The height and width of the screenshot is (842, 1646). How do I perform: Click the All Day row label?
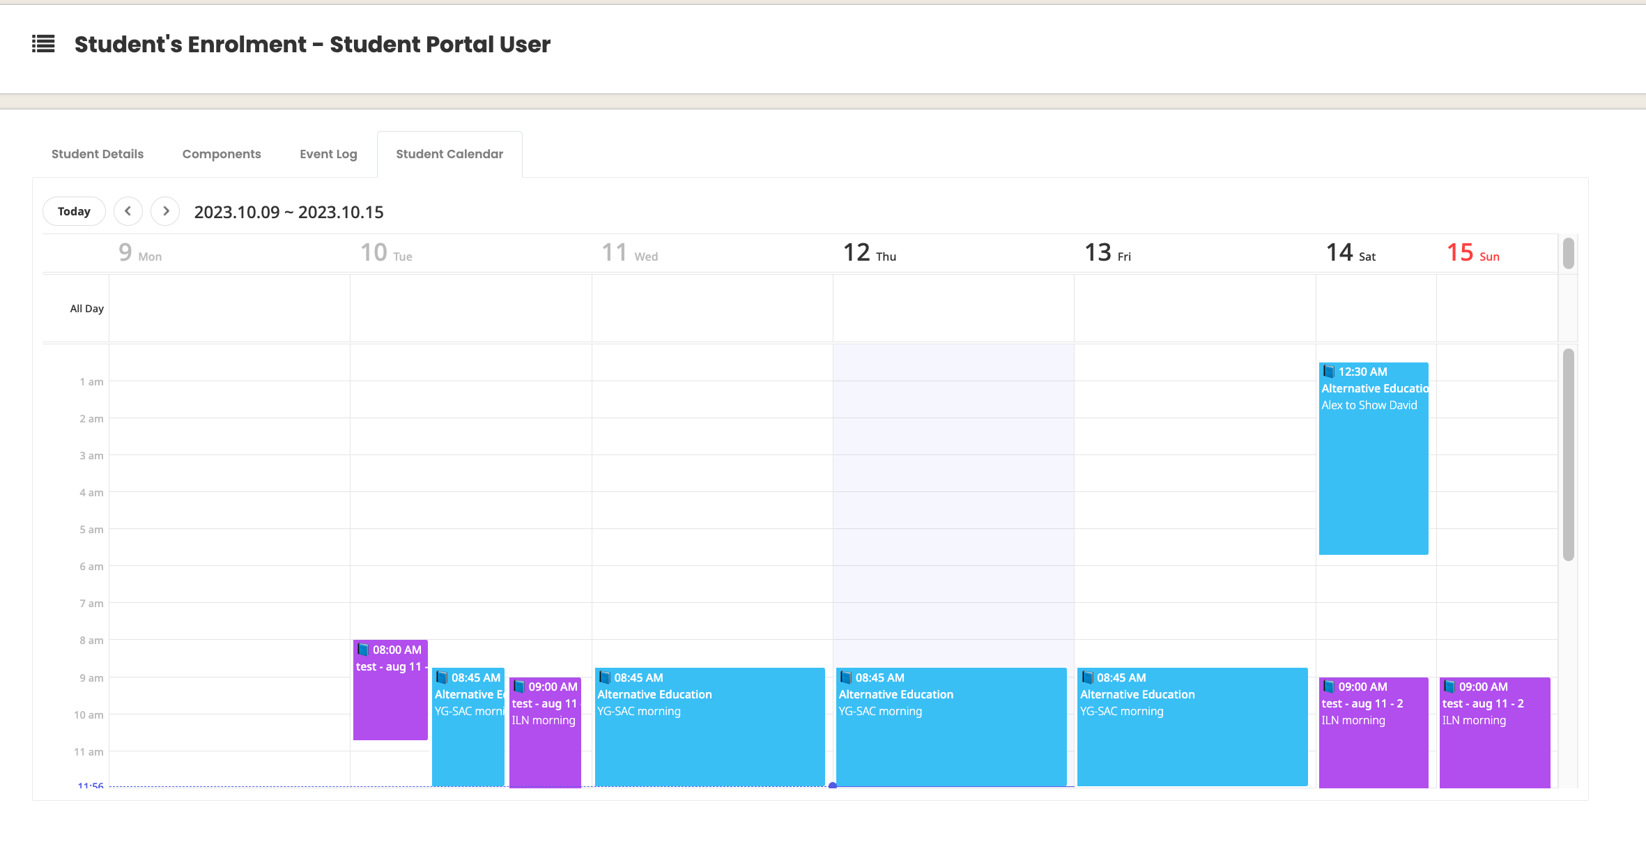pyautogui.click(x=86, y=308)
